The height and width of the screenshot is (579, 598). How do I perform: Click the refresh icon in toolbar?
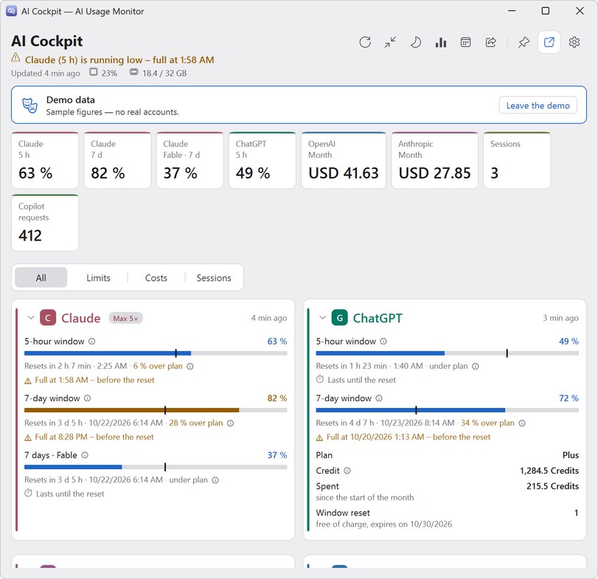(365, 42)
